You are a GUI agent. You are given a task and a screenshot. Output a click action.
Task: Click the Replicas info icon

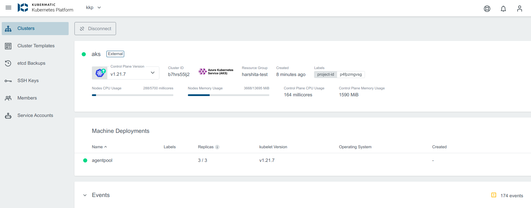(217, 147)
